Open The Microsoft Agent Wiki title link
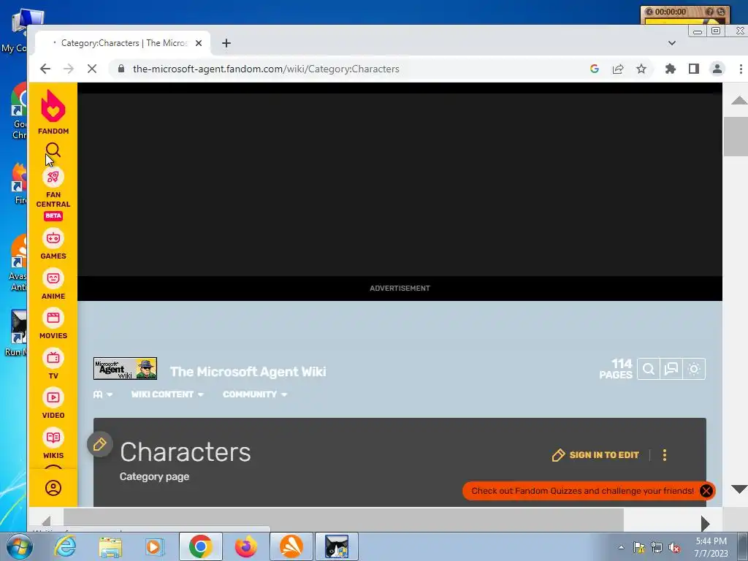Viewport: 748px width, 561px height. 248,372
